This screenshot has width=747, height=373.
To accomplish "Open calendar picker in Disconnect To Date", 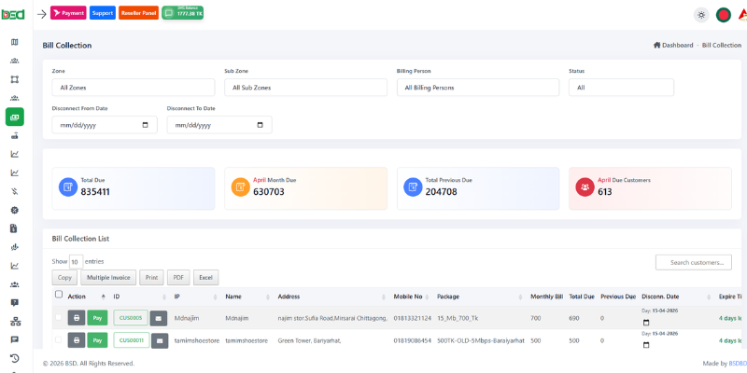I will [x=260, y=125].
